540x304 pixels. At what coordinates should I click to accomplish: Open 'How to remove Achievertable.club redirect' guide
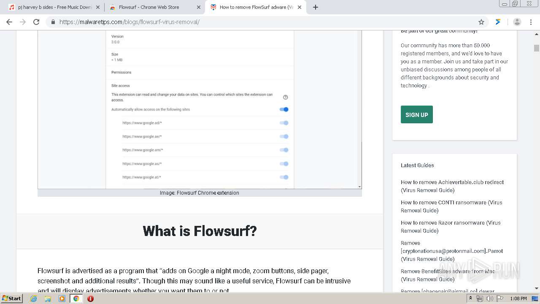click(x=452, y=186)
